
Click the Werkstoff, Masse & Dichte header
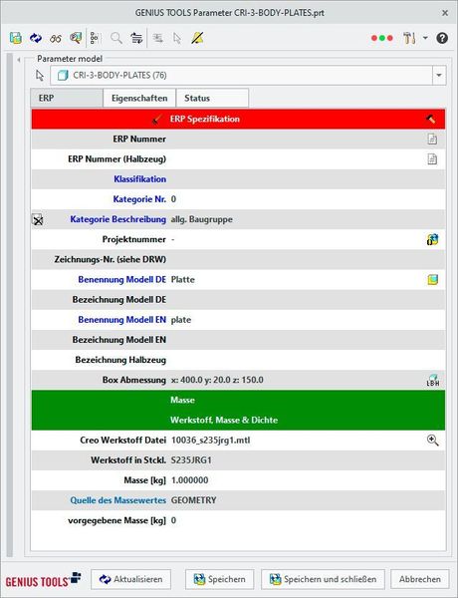click(x=238, y=420)
